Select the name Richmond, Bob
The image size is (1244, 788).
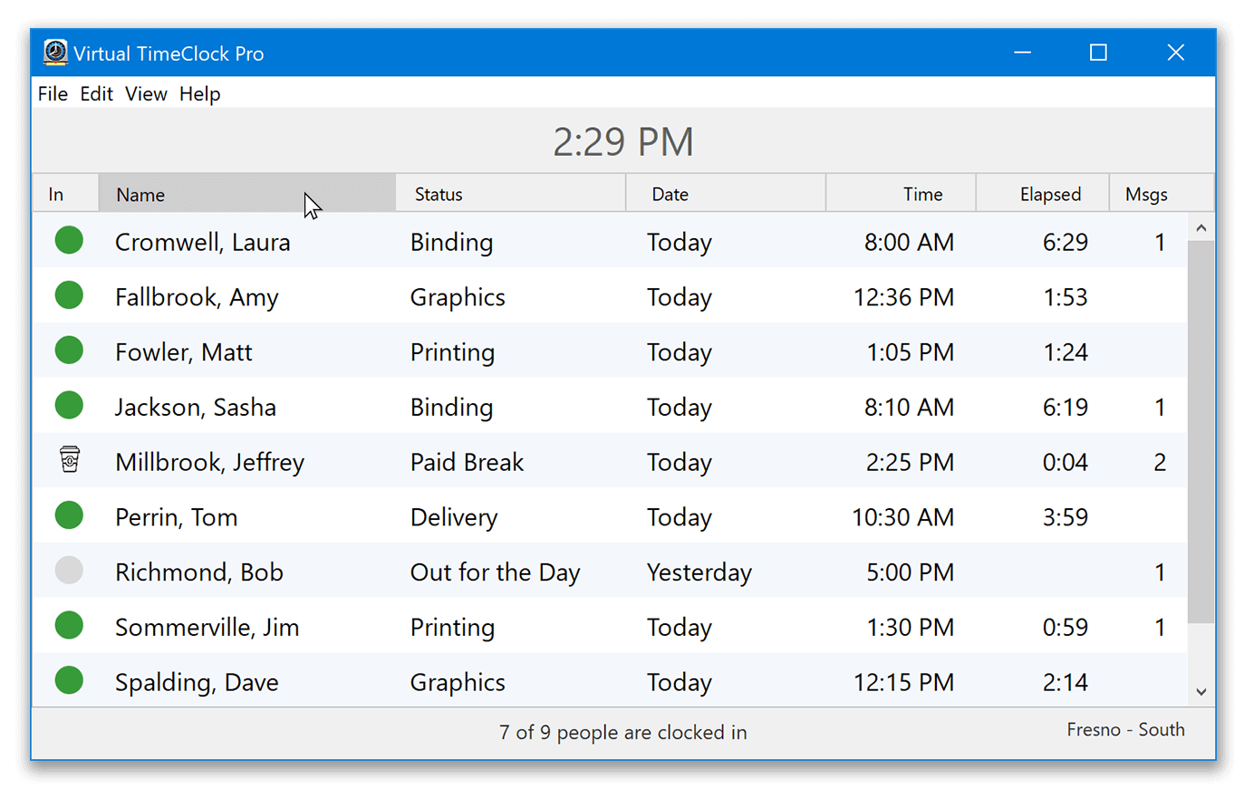click(199, 572)
